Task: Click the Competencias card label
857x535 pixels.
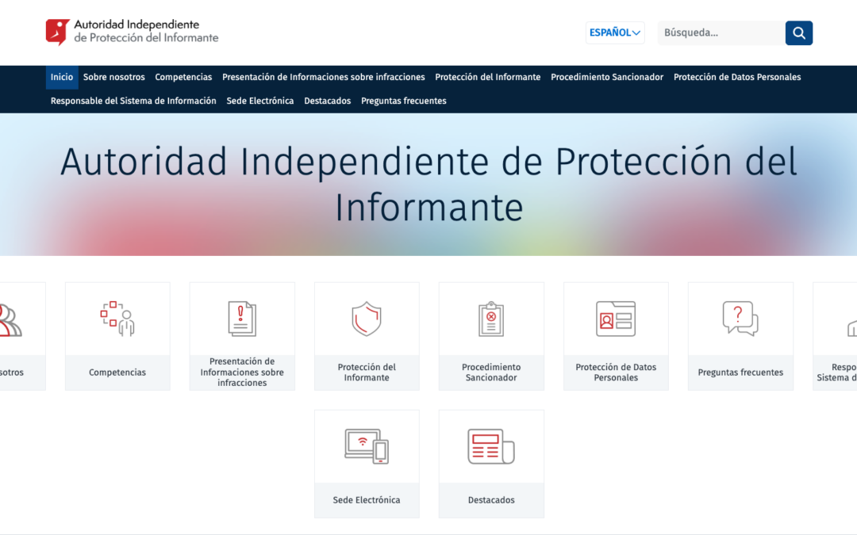Action: click(x=117, y=373)
